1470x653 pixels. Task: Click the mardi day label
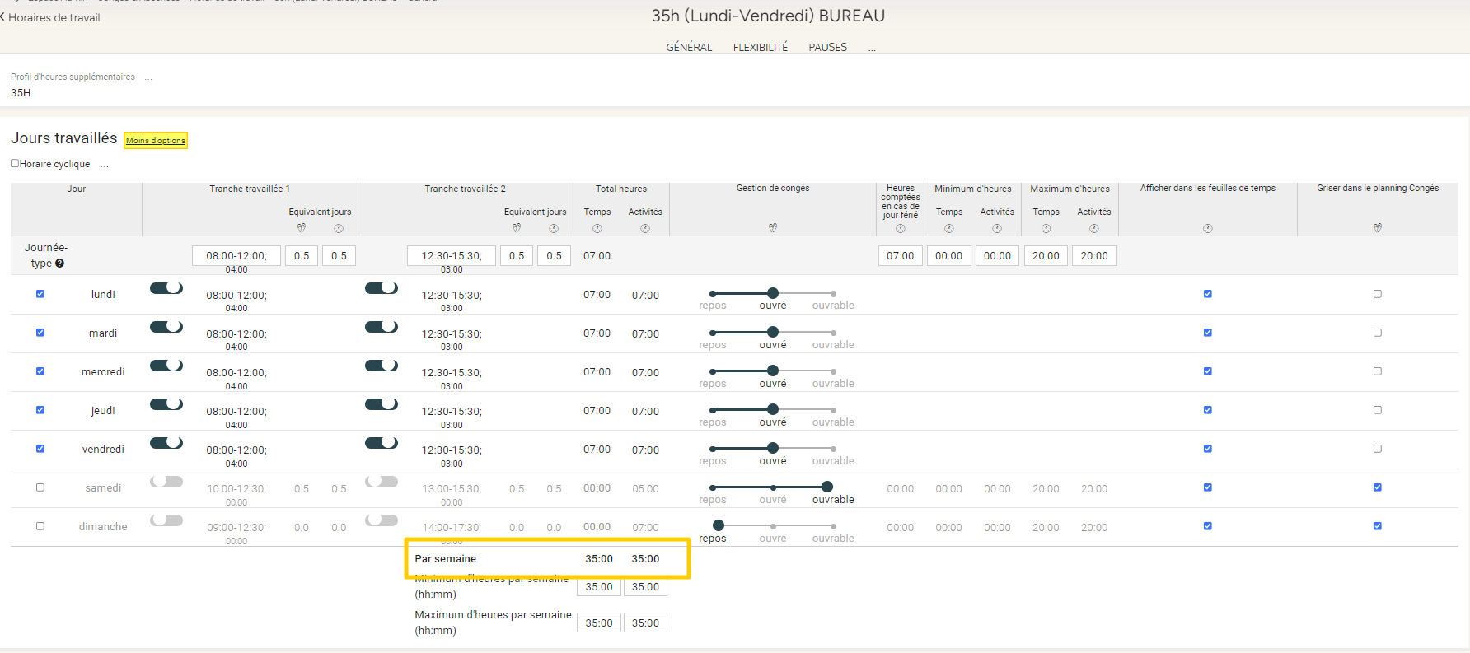click(x=103, y=333)
